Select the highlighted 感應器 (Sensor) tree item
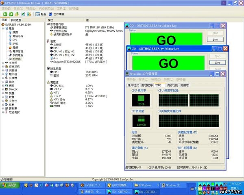Viewport: 244px width, 195px height. coord(17,59)
